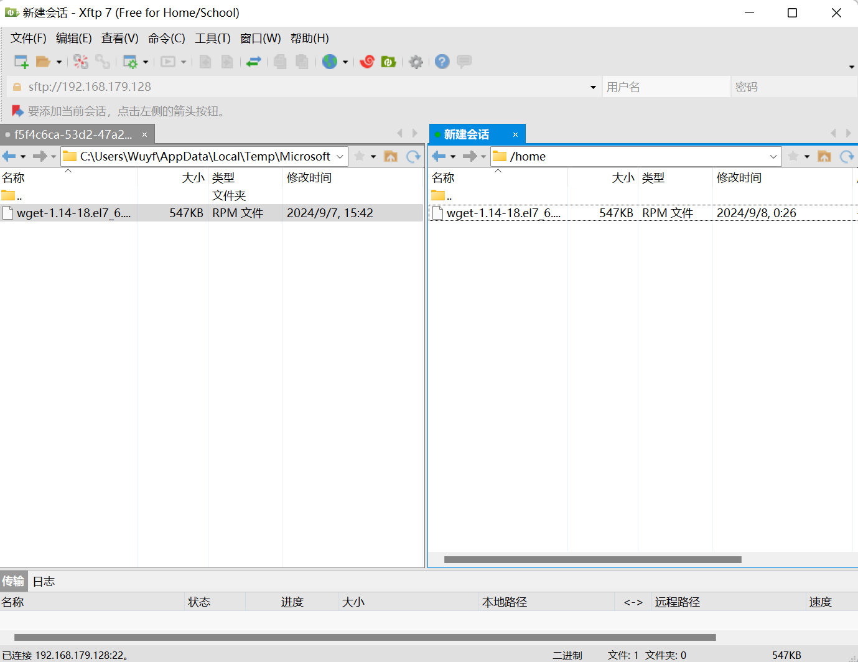
Task: Open the session properties toolbar icon
Action: [130, 62]
